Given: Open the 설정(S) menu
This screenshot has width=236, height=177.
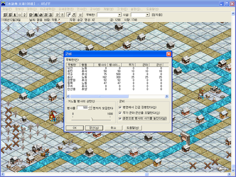Looking at the screenshot, I should click(136, 9).
